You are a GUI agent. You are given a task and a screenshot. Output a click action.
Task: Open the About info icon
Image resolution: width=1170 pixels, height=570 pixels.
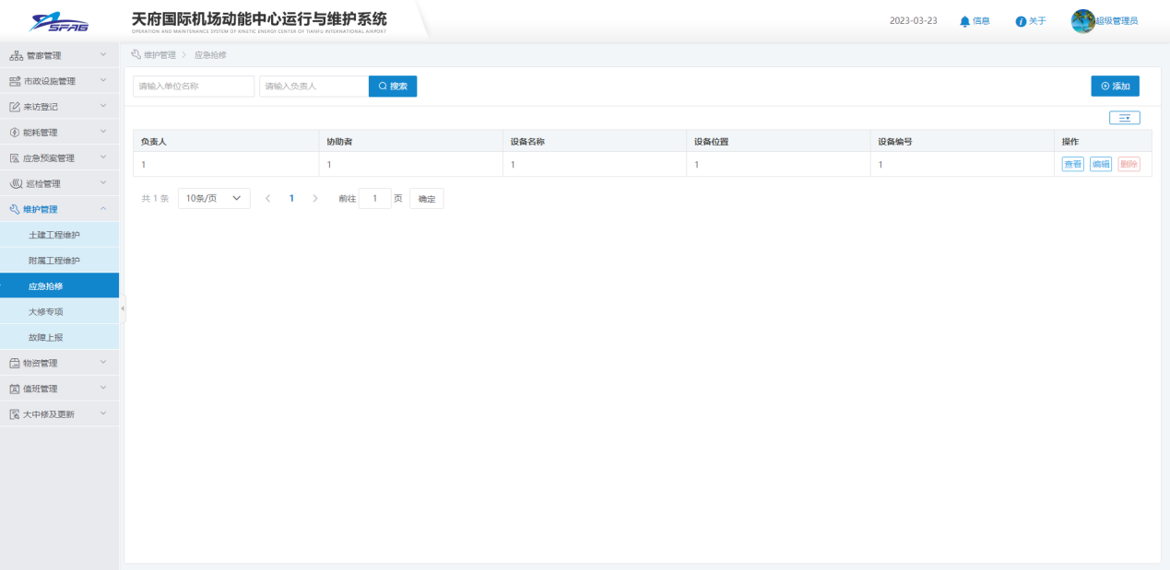pyautogui.click(x=1021, y=21)
